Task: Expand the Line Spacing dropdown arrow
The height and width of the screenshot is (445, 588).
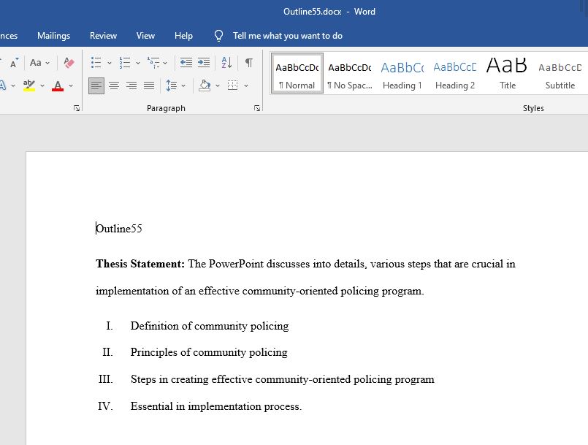Action: point(183,86)
